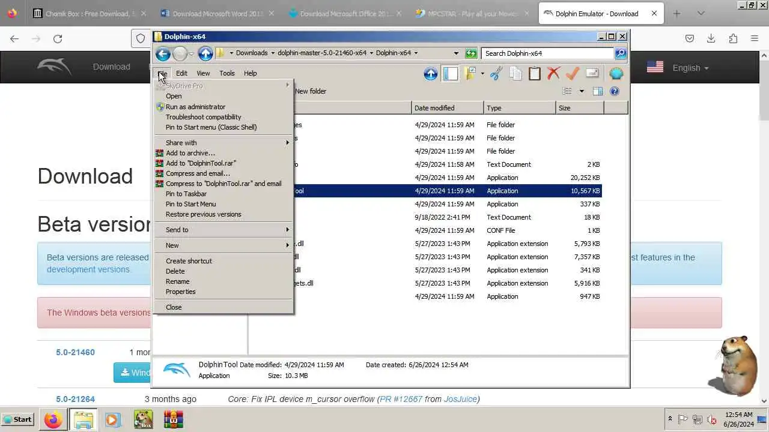Open a new Firefox tab
Screen dimensions: 769x432
point(676,13)
